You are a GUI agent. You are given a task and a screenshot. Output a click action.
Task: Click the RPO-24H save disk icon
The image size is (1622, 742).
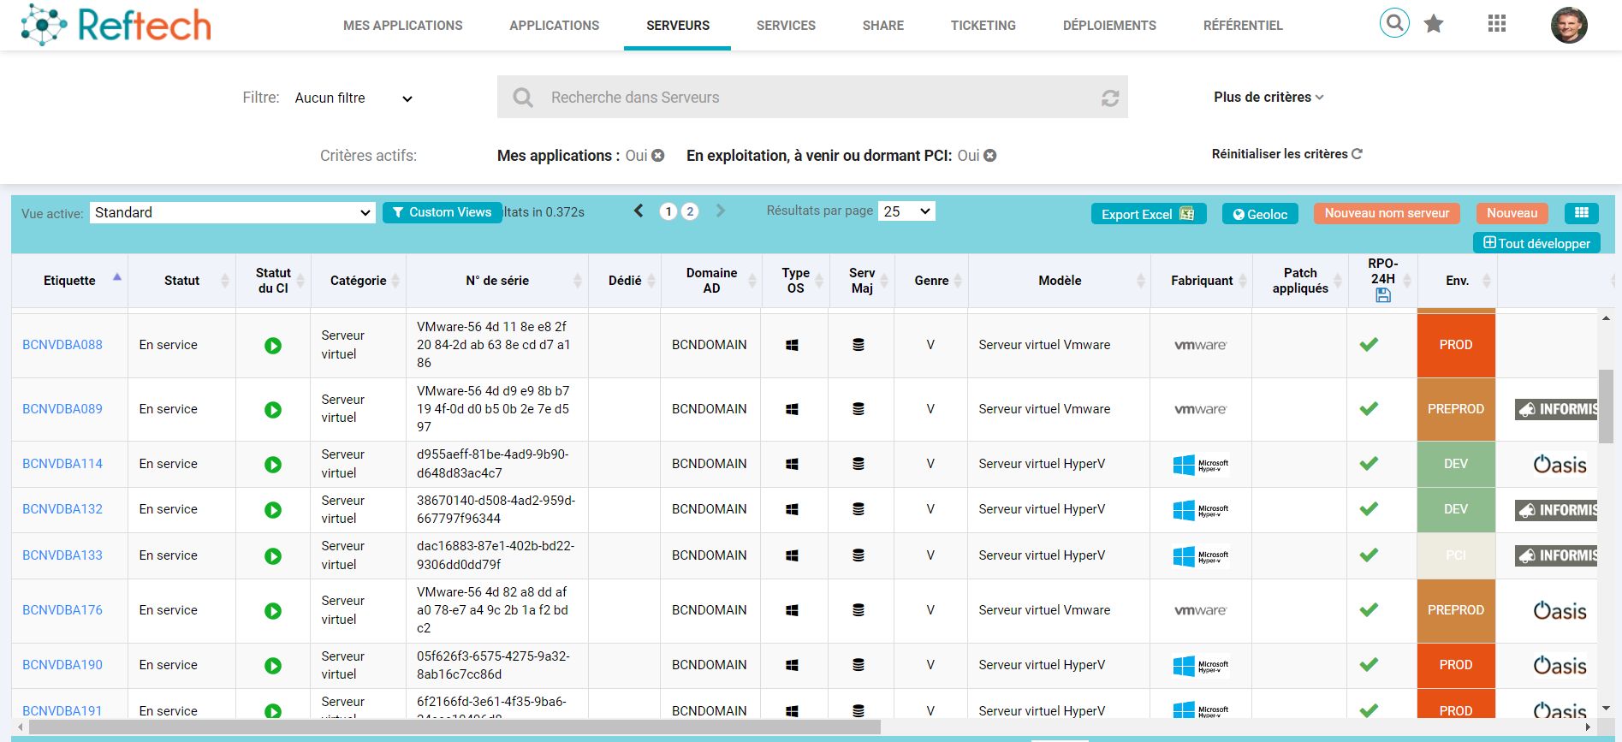coord(1382,295)
